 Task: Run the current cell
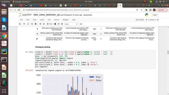click(x=50, y=24)
